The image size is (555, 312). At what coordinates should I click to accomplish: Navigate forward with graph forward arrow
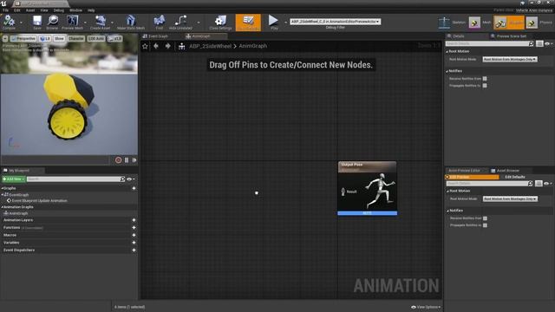(167, 46)
